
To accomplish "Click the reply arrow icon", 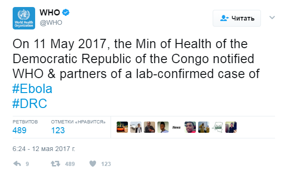I will pos(17,164).
